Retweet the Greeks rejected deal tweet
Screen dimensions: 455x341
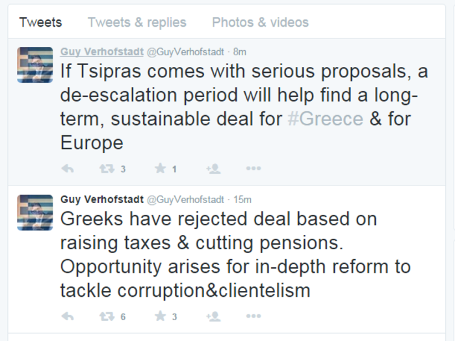coord(106,316)
